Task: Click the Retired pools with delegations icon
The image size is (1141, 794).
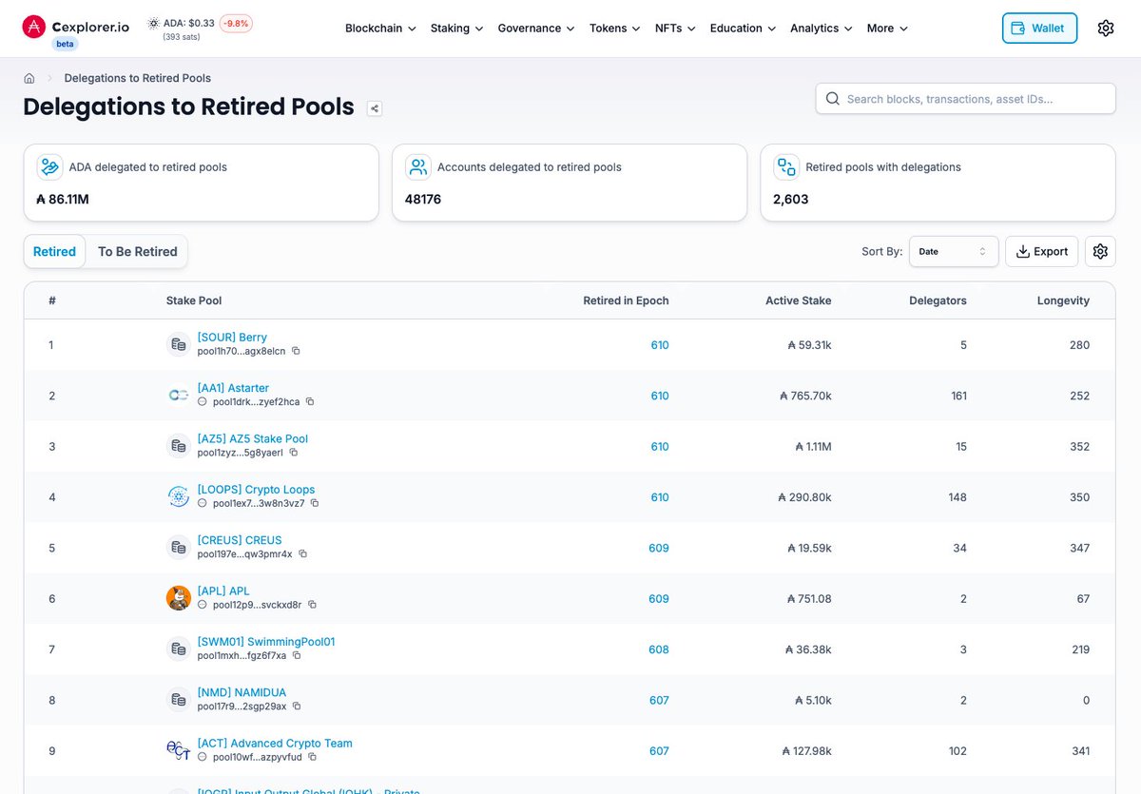Action: point(786,167)
